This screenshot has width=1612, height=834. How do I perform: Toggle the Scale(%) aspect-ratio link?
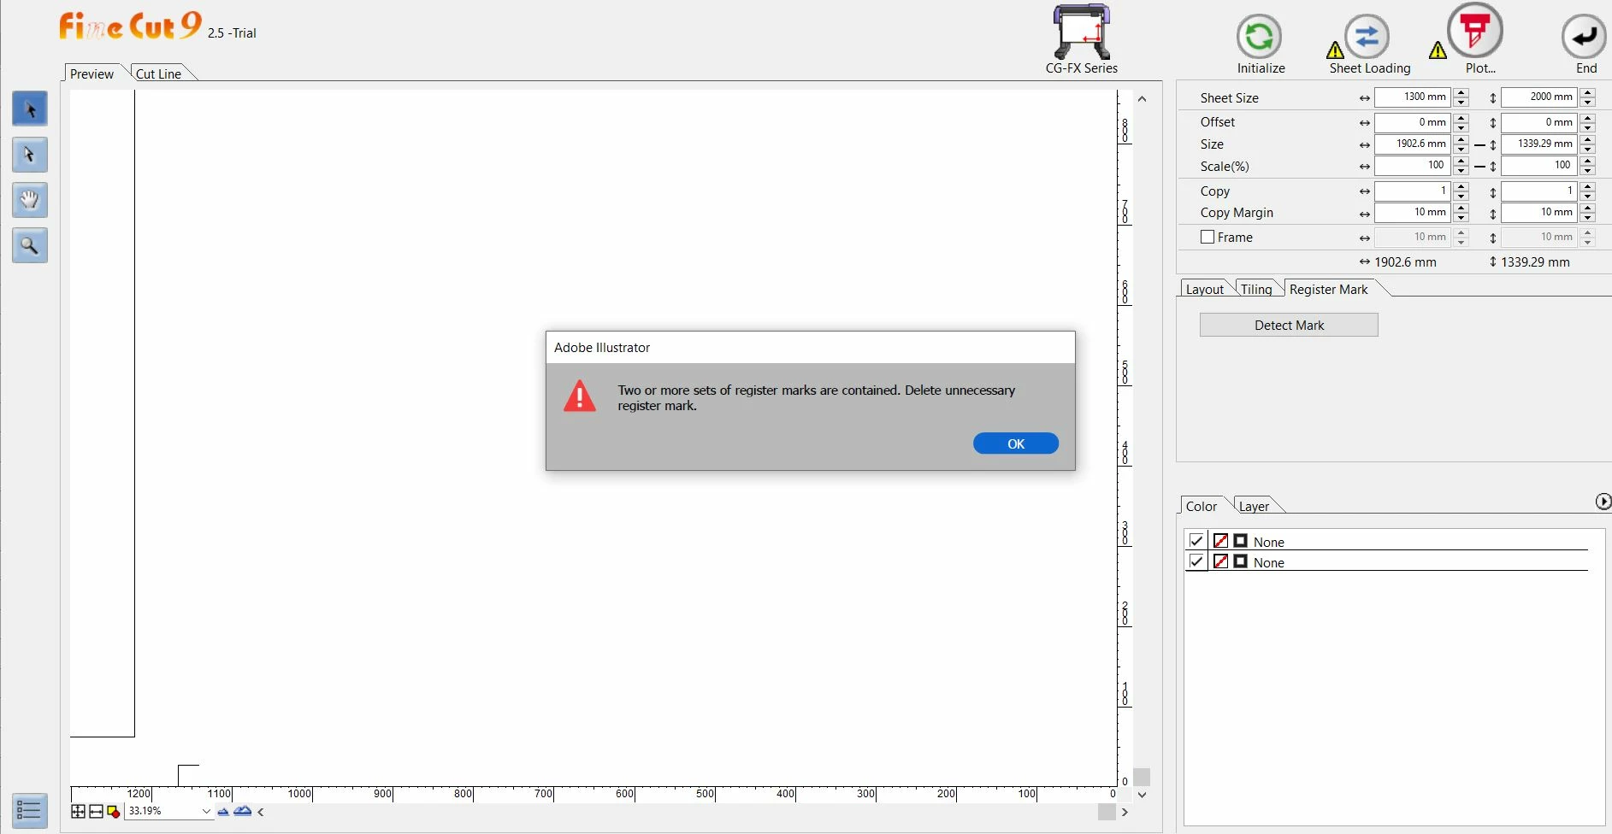[1480, 167]
